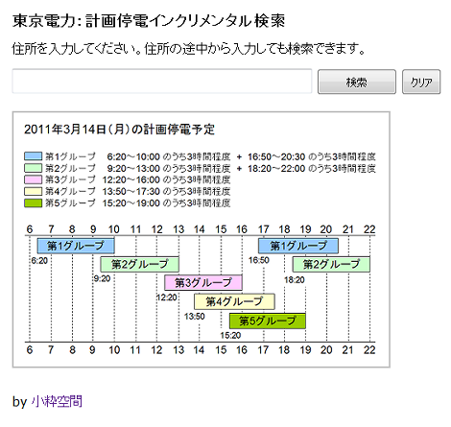451x427 pixels.
Task: Click the 第1グループ legend label text
Action: (70, 156)
